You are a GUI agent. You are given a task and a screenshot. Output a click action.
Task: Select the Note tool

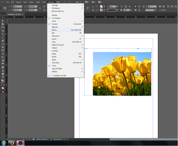click(3, 67)
